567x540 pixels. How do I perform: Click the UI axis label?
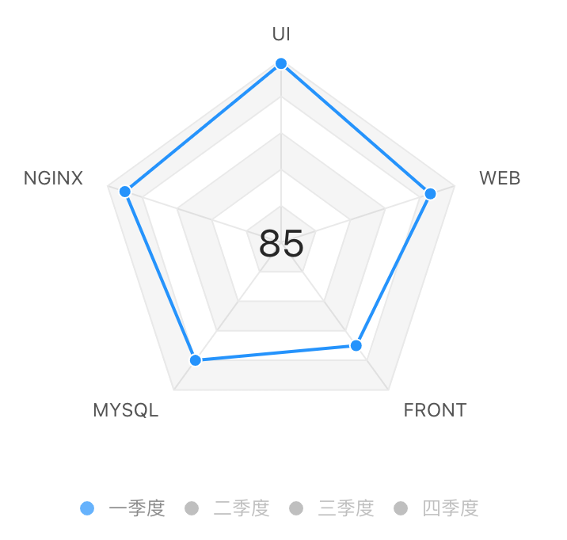point(281,34)
